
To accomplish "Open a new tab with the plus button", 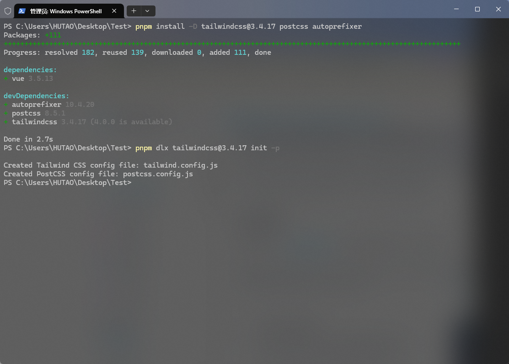I will (x=134, y=11).
